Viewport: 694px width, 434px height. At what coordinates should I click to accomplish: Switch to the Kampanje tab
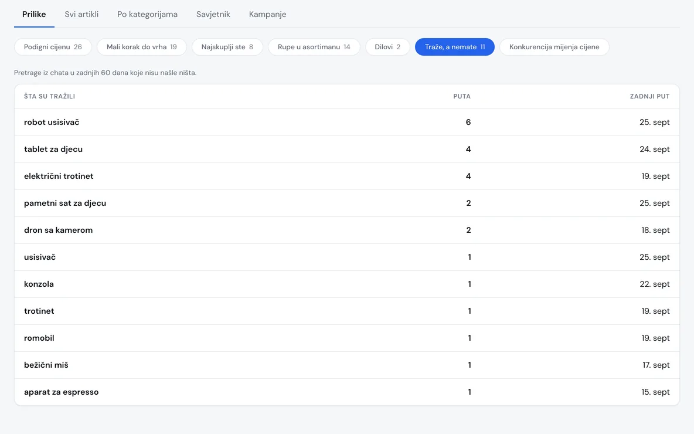(x=267, y=14)
